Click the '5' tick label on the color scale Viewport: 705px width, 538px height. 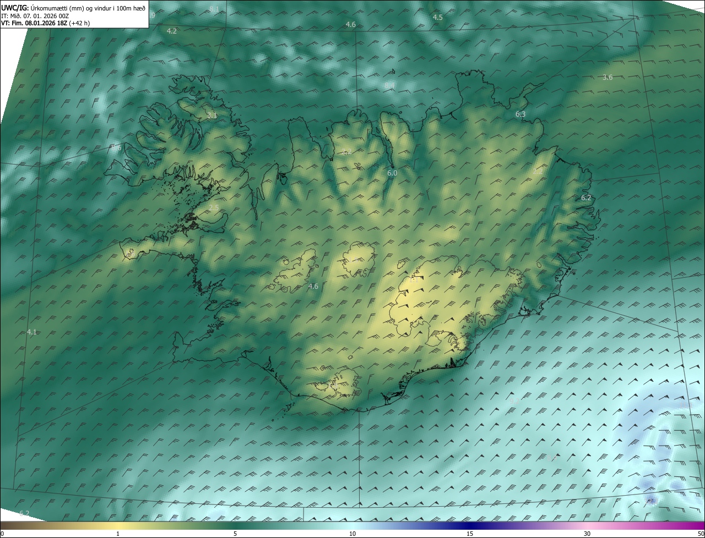point(235,534)
